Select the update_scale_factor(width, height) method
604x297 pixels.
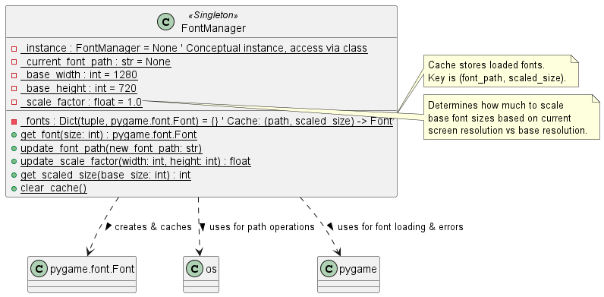[136, 161]
